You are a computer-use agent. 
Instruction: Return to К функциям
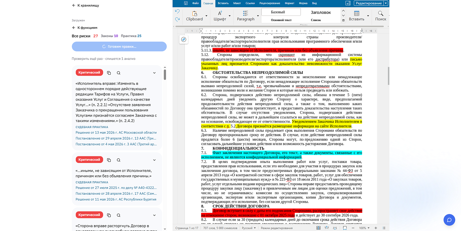(x=84, y=28)
